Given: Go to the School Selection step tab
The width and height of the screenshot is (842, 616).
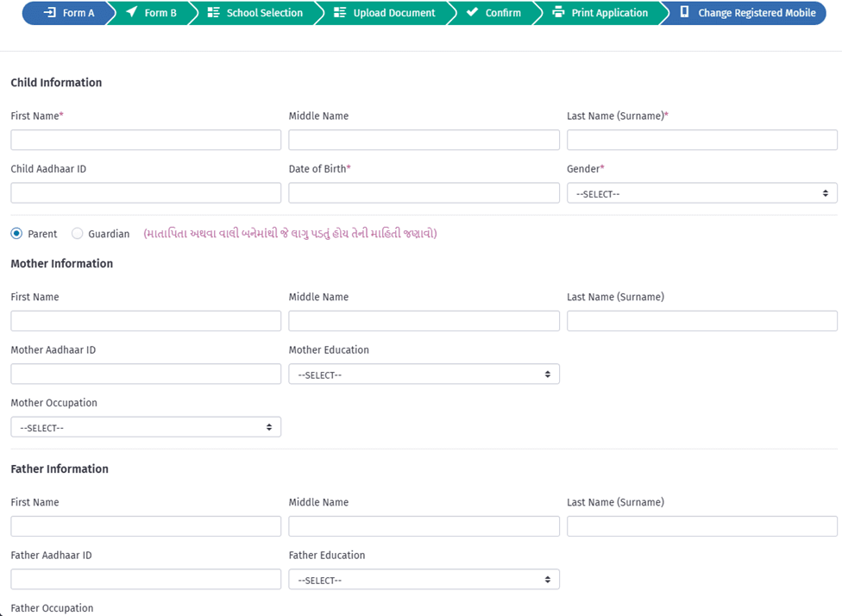Looking at the screenshot, I should [264, 13].
